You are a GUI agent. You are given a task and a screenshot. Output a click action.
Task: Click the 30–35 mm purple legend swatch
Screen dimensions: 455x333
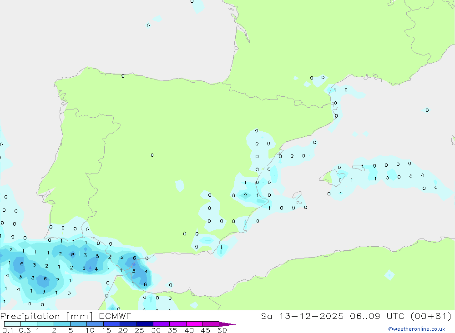[162, 324]
